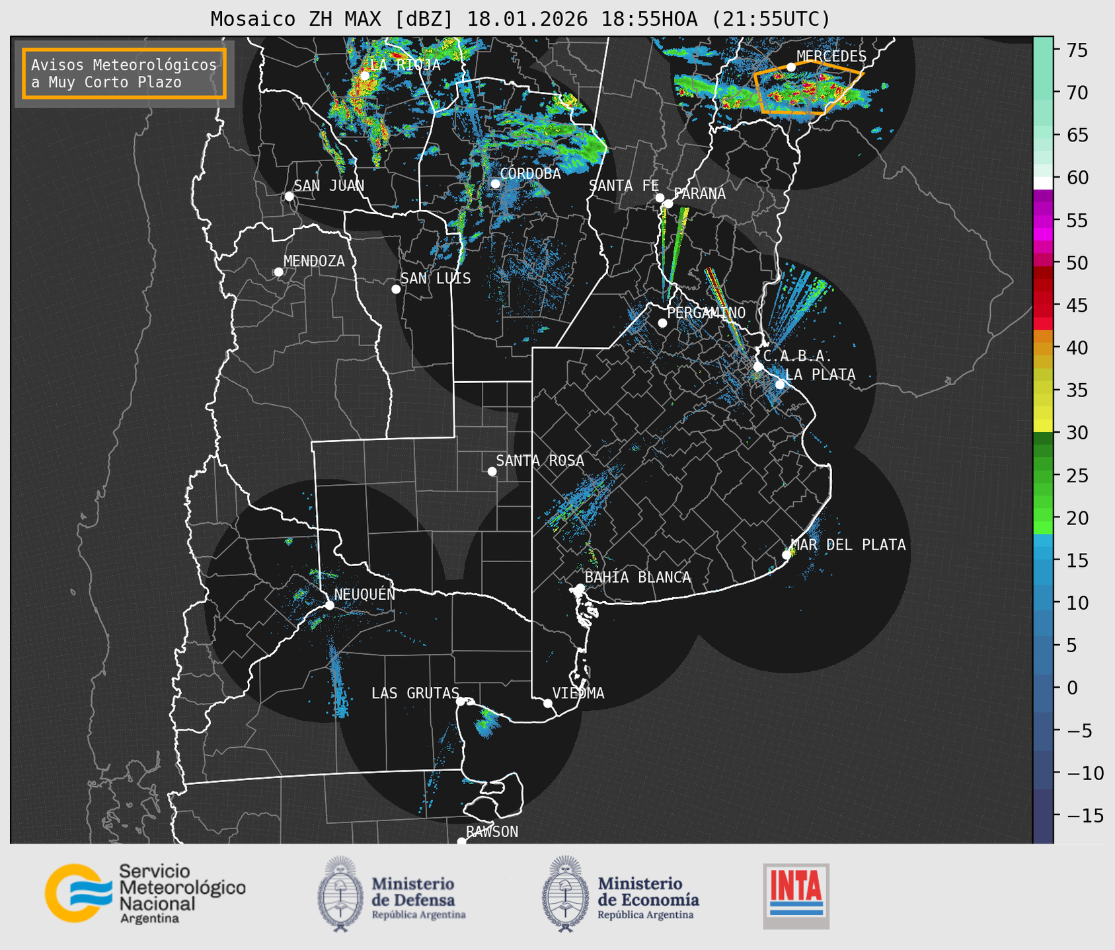Viewport: 1115px width, 950px height.
Task: Click the title Mosaico ZH MAX [dBZ]
Action: click(x=332, y=18)
